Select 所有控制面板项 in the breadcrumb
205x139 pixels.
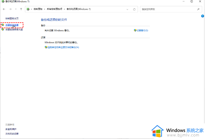pos(55,9)
